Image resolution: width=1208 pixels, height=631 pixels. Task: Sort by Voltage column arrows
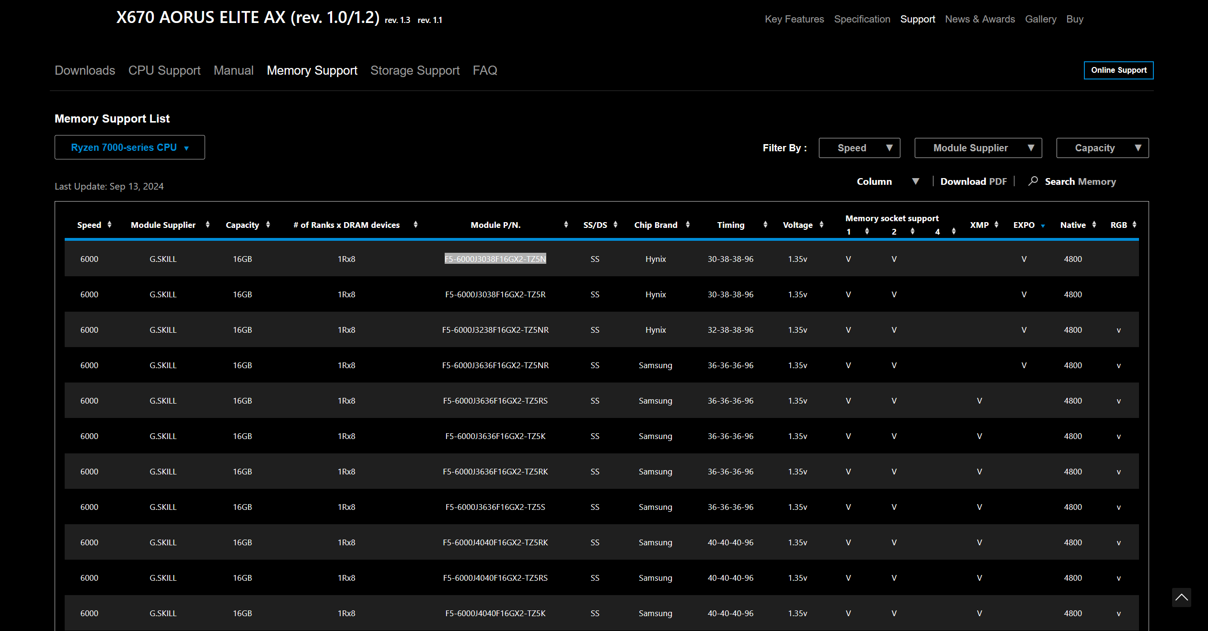tap(821, 225)
